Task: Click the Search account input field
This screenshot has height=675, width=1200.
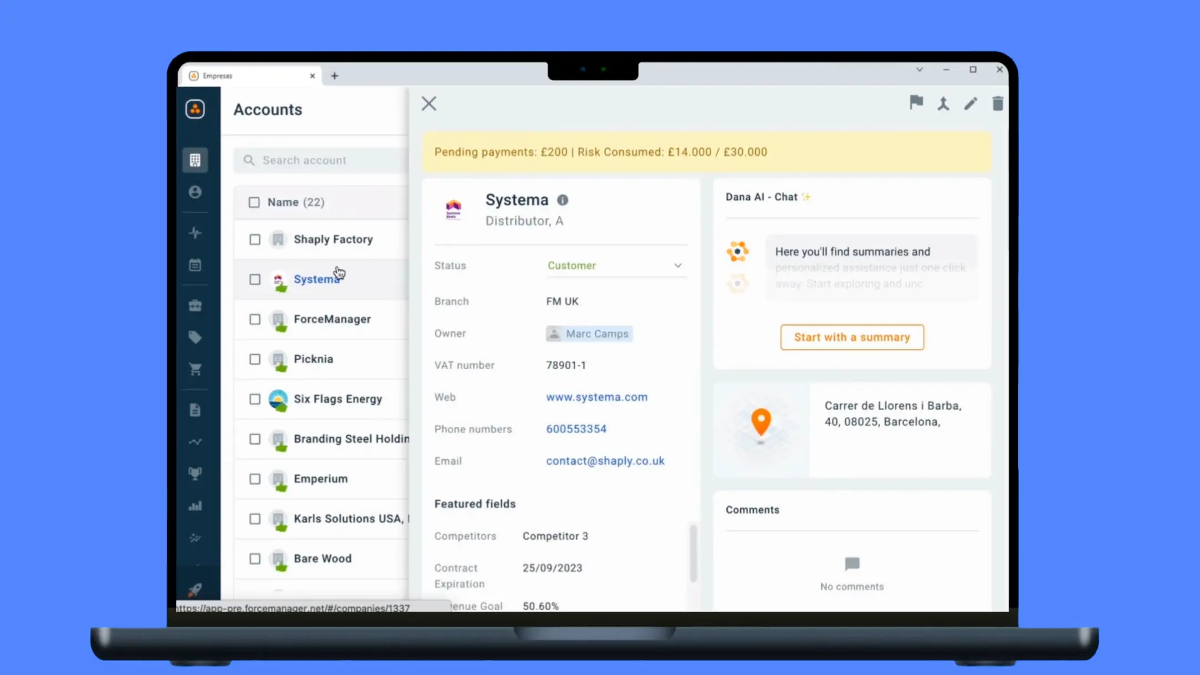Action: pos(322,161)
